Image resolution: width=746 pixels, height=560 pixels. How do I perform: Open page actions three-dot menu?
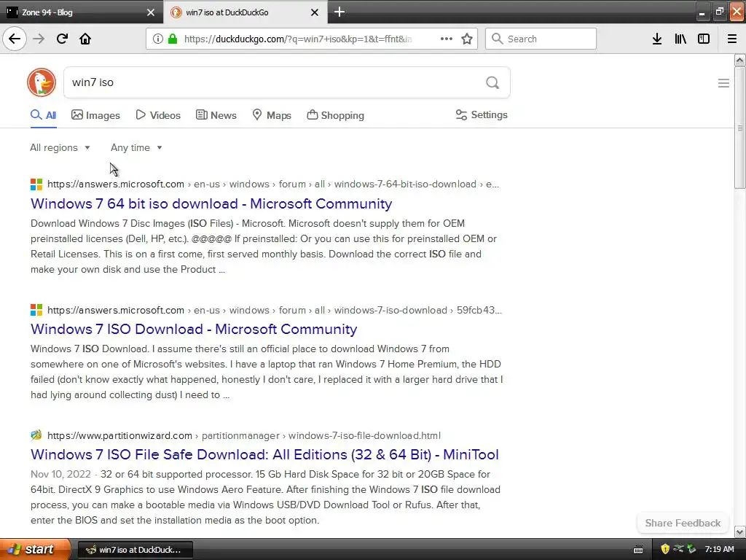447,39
